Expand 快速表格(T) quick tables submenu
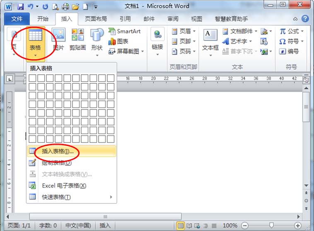Image resolution: width=314 pixels, height=231 pixels. pyautogui.click(x=71, y=197)
